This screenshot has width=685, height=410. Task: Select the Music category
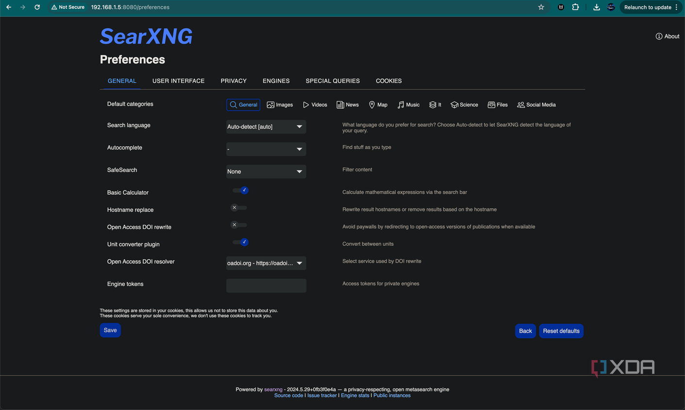pyautogui.click(x=409, y=104)
